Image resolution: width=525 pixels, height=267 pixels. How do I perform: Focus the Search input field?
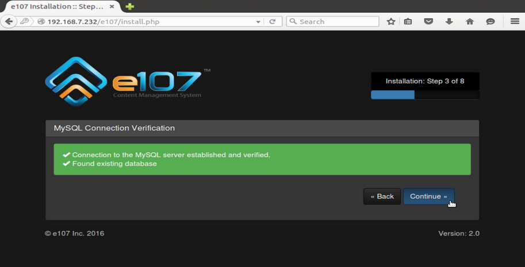(332, 21)
